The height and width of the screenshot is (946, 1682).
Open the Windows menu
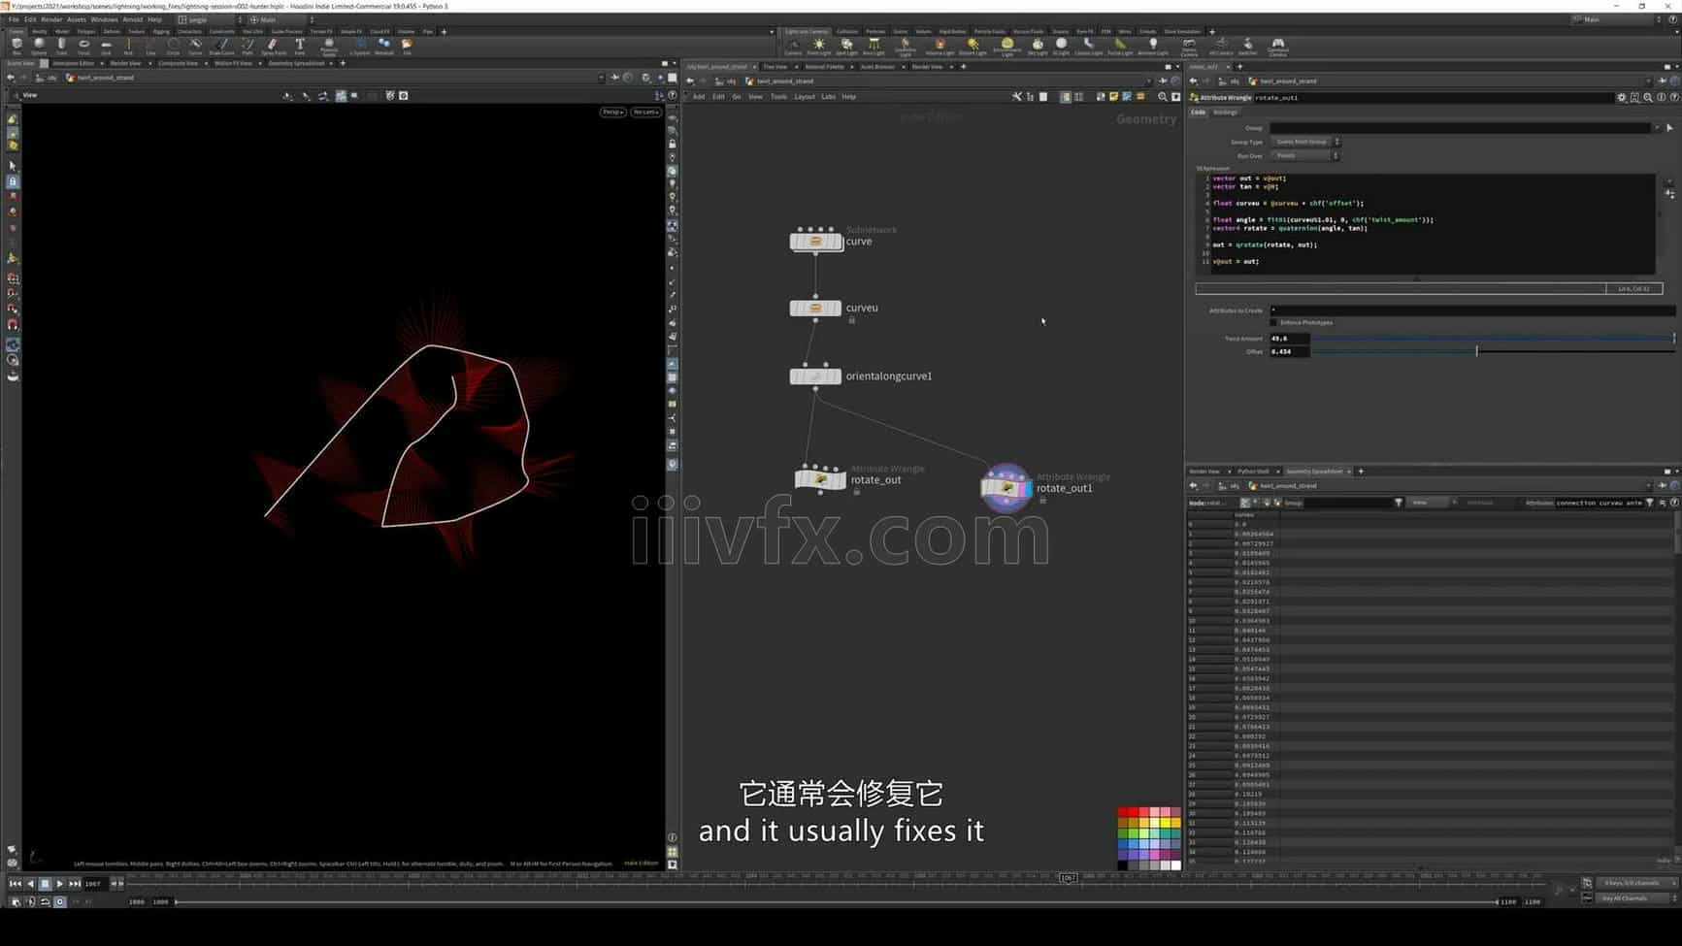click(x=104, y=19)
